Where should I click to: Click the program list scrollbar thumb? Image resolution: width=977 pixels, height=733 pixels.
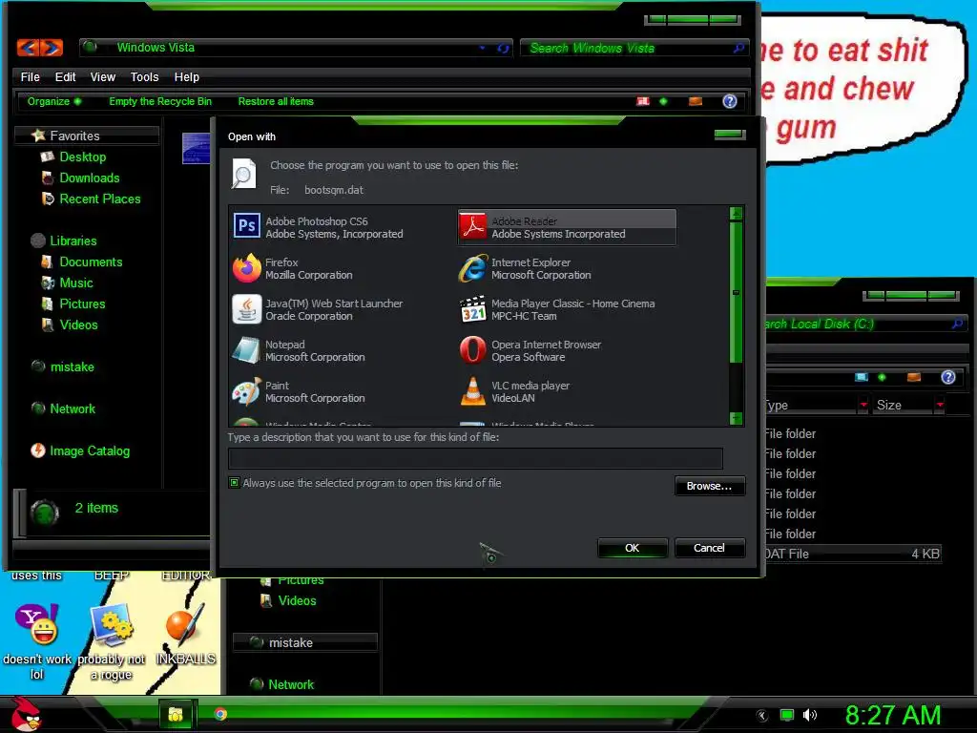(x=736, y=292)
